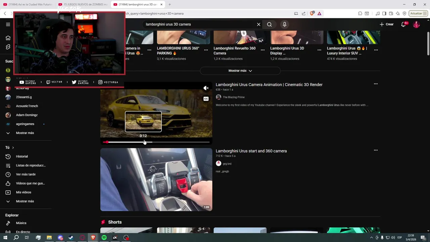The height and width of the screenshot is (242, 430).
Task: Open options for LAMBORGHINI URUS 360° PARKING
Action: tap(206, 50)
